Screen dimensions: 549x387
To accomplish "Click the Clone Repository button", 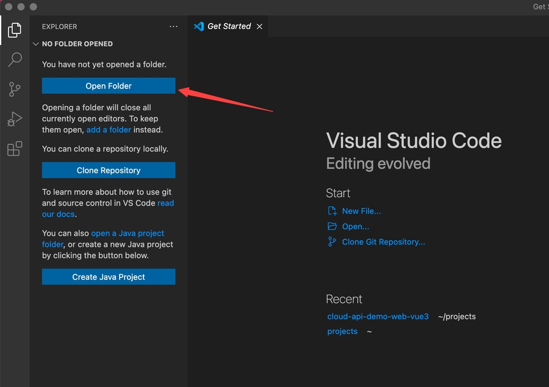I will pyautogui.click(x=109, y=171).
